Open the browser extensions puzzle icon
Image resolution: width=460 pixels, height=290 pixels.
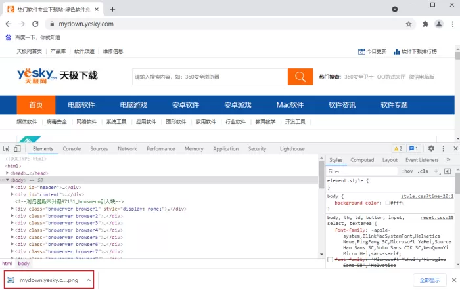coord(425,24)
